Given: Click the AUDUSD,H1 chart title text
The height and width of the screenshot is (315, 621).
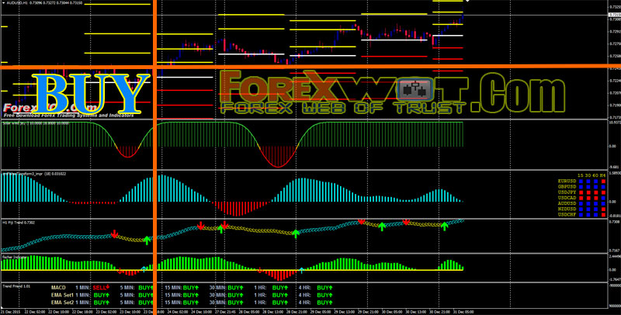Looking at the screenshot, I should coord(18,3).
